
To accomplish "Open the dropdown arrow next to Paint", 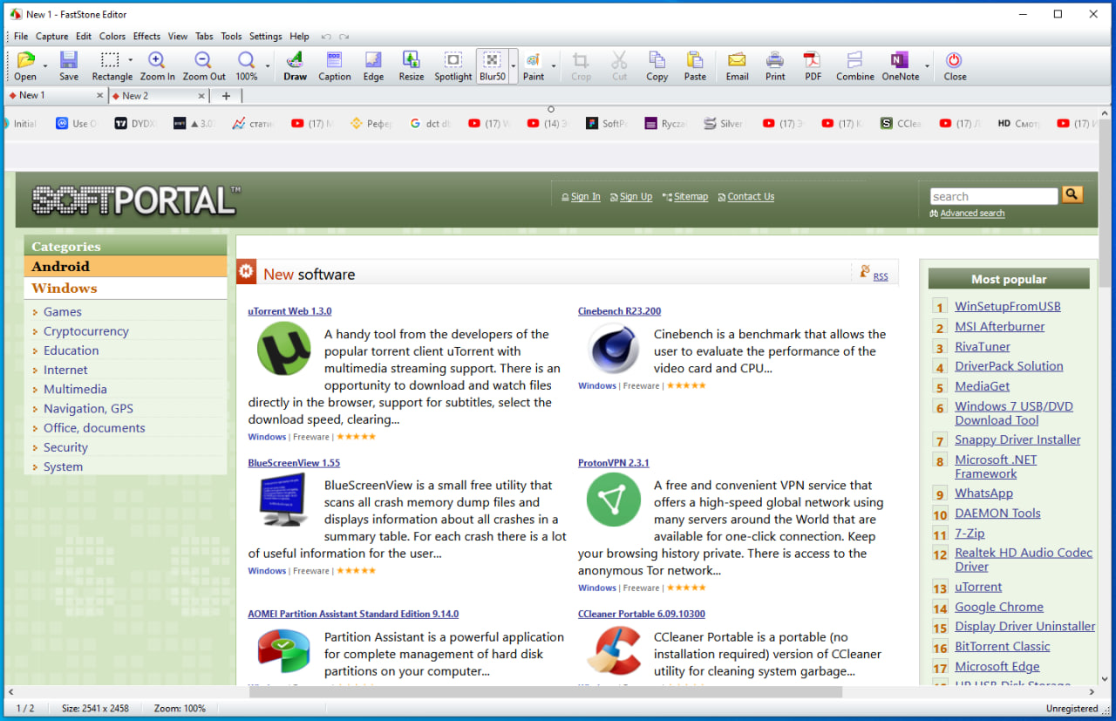I will pyautogui.click(x=554, y=65).
